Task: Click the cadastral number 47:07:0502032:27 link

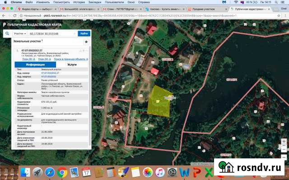Action: [50, 73]
